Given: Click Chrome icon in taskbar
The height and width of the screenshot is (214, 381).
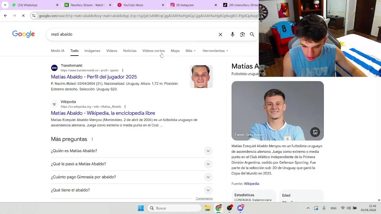Looking at the screenshot, I should 218,208.
